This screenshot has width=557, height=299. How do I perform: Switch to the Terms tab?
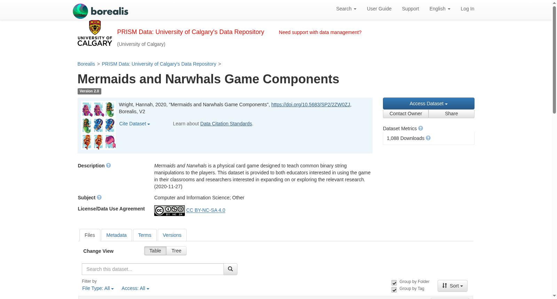[x=144, y=235]
